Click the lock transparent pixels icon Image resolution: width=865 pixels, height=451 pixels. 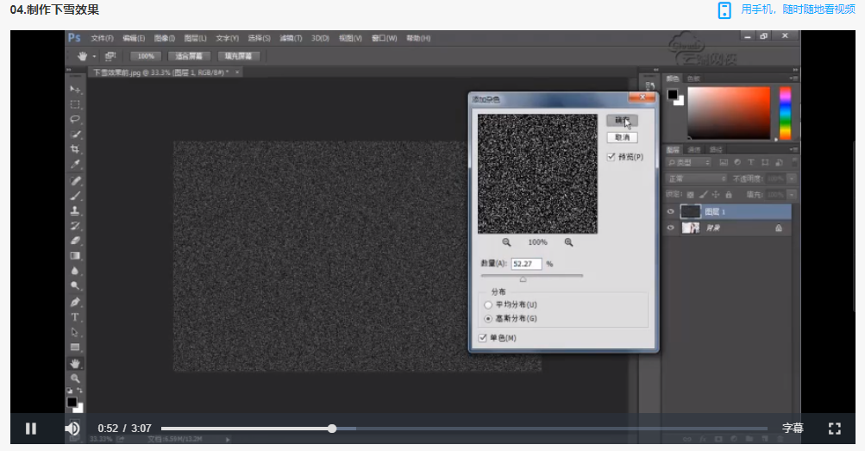point(690,195)
